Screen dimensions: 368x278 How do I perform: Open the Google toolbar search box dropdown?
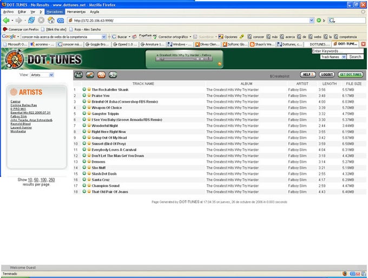tap(104, 37)
